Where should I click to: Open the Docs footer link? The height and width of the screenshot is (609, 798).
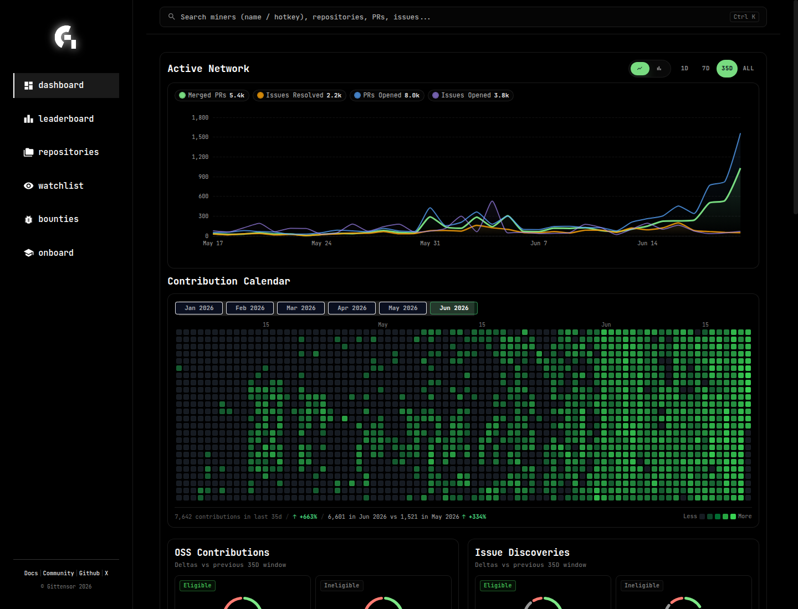31,573
